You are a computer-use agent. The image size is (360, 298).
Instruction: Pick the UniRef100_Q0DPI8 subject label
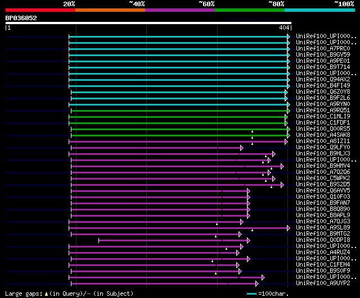(323, 240)
